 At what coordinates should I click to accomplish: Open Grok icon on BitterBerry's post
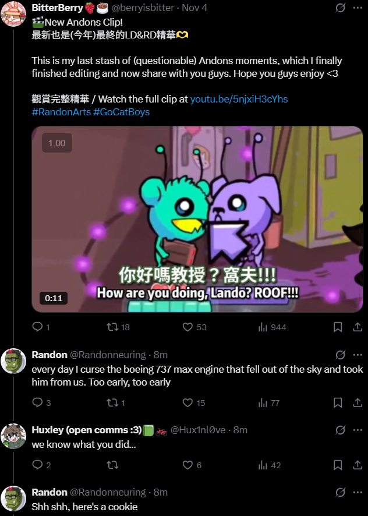[340, 8]
